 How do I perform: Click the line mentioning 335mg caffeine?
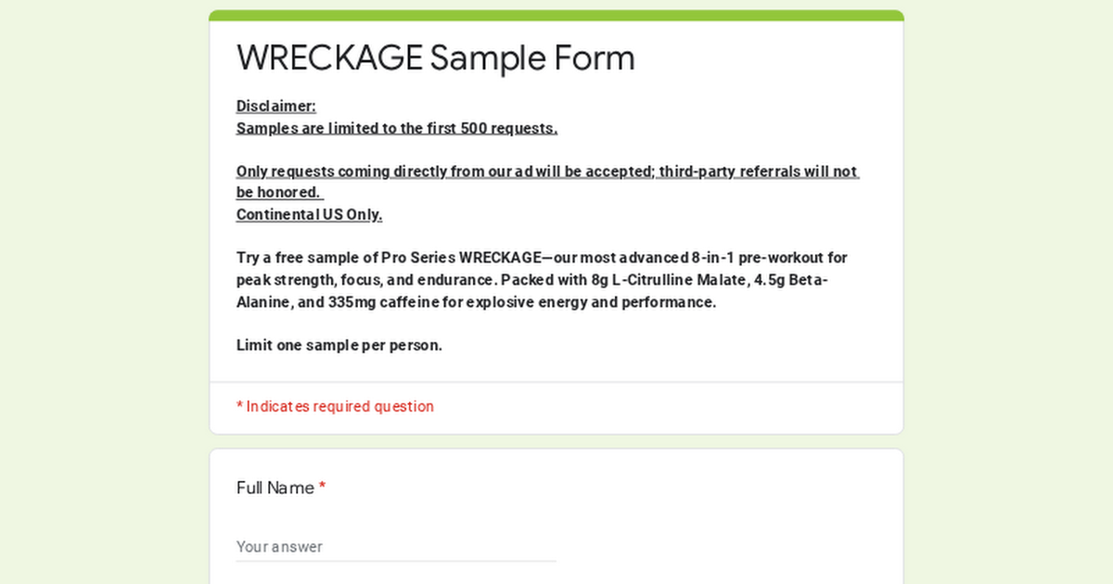pos(476,302)
